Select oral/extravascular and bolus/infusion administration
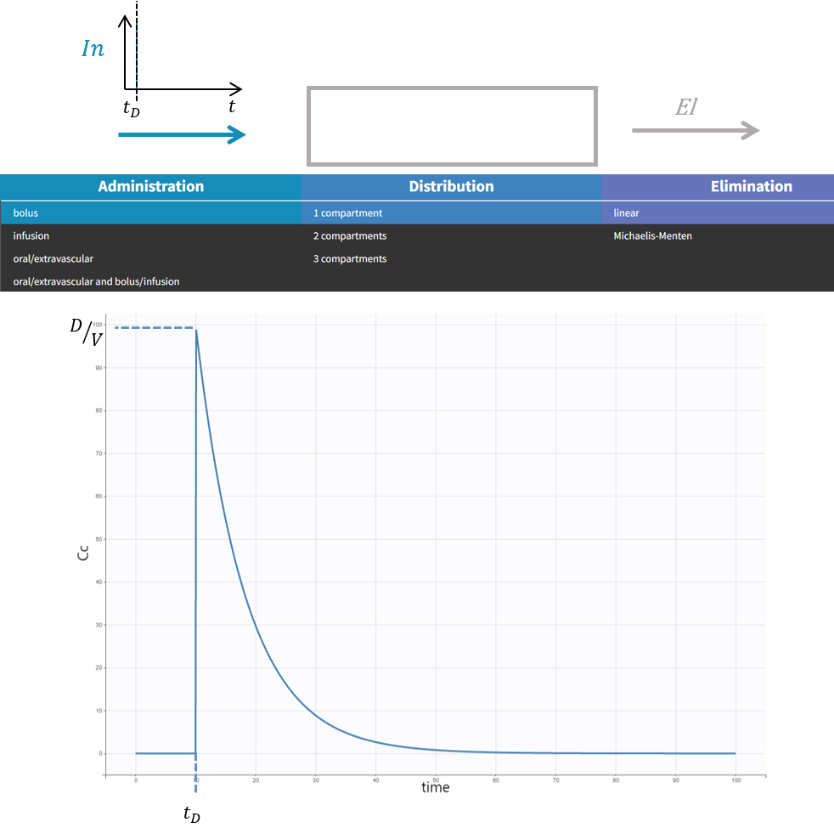Screen dimensions: 834x828 94,281
